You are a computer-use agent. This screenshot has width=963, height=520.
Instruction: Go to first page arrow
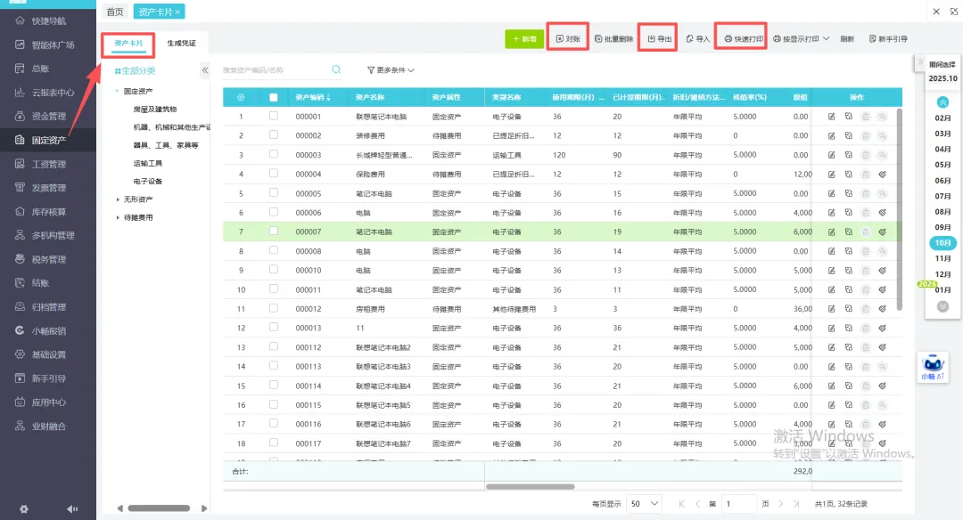click(x=681, y=503)
